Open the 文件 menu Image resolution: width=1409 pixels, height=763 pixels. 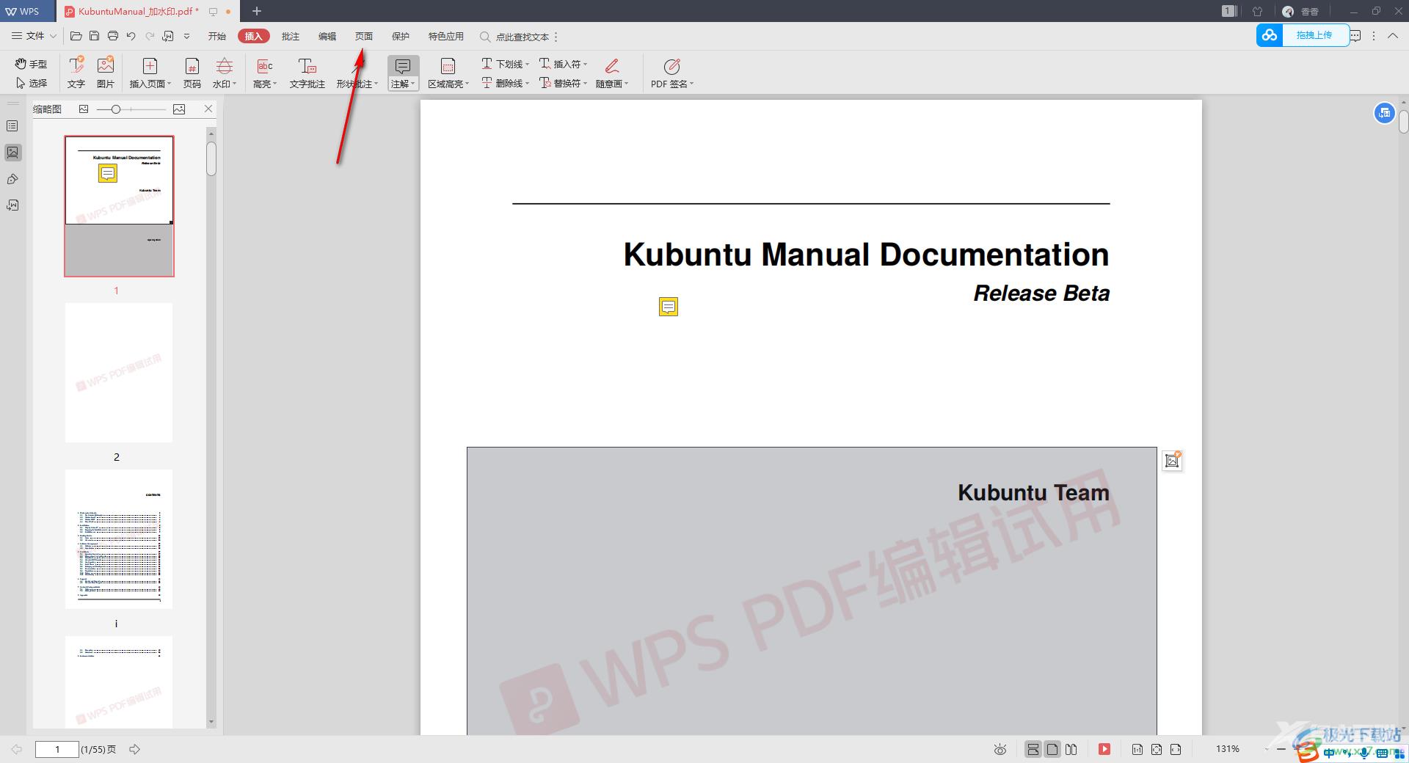tap(34, 36)
